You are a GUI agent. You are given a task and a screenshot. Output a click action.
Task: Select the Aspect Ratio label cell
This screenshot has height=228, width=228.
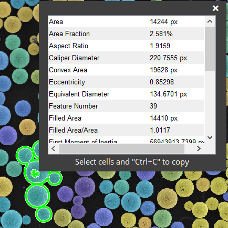click(x=98, y=46)
